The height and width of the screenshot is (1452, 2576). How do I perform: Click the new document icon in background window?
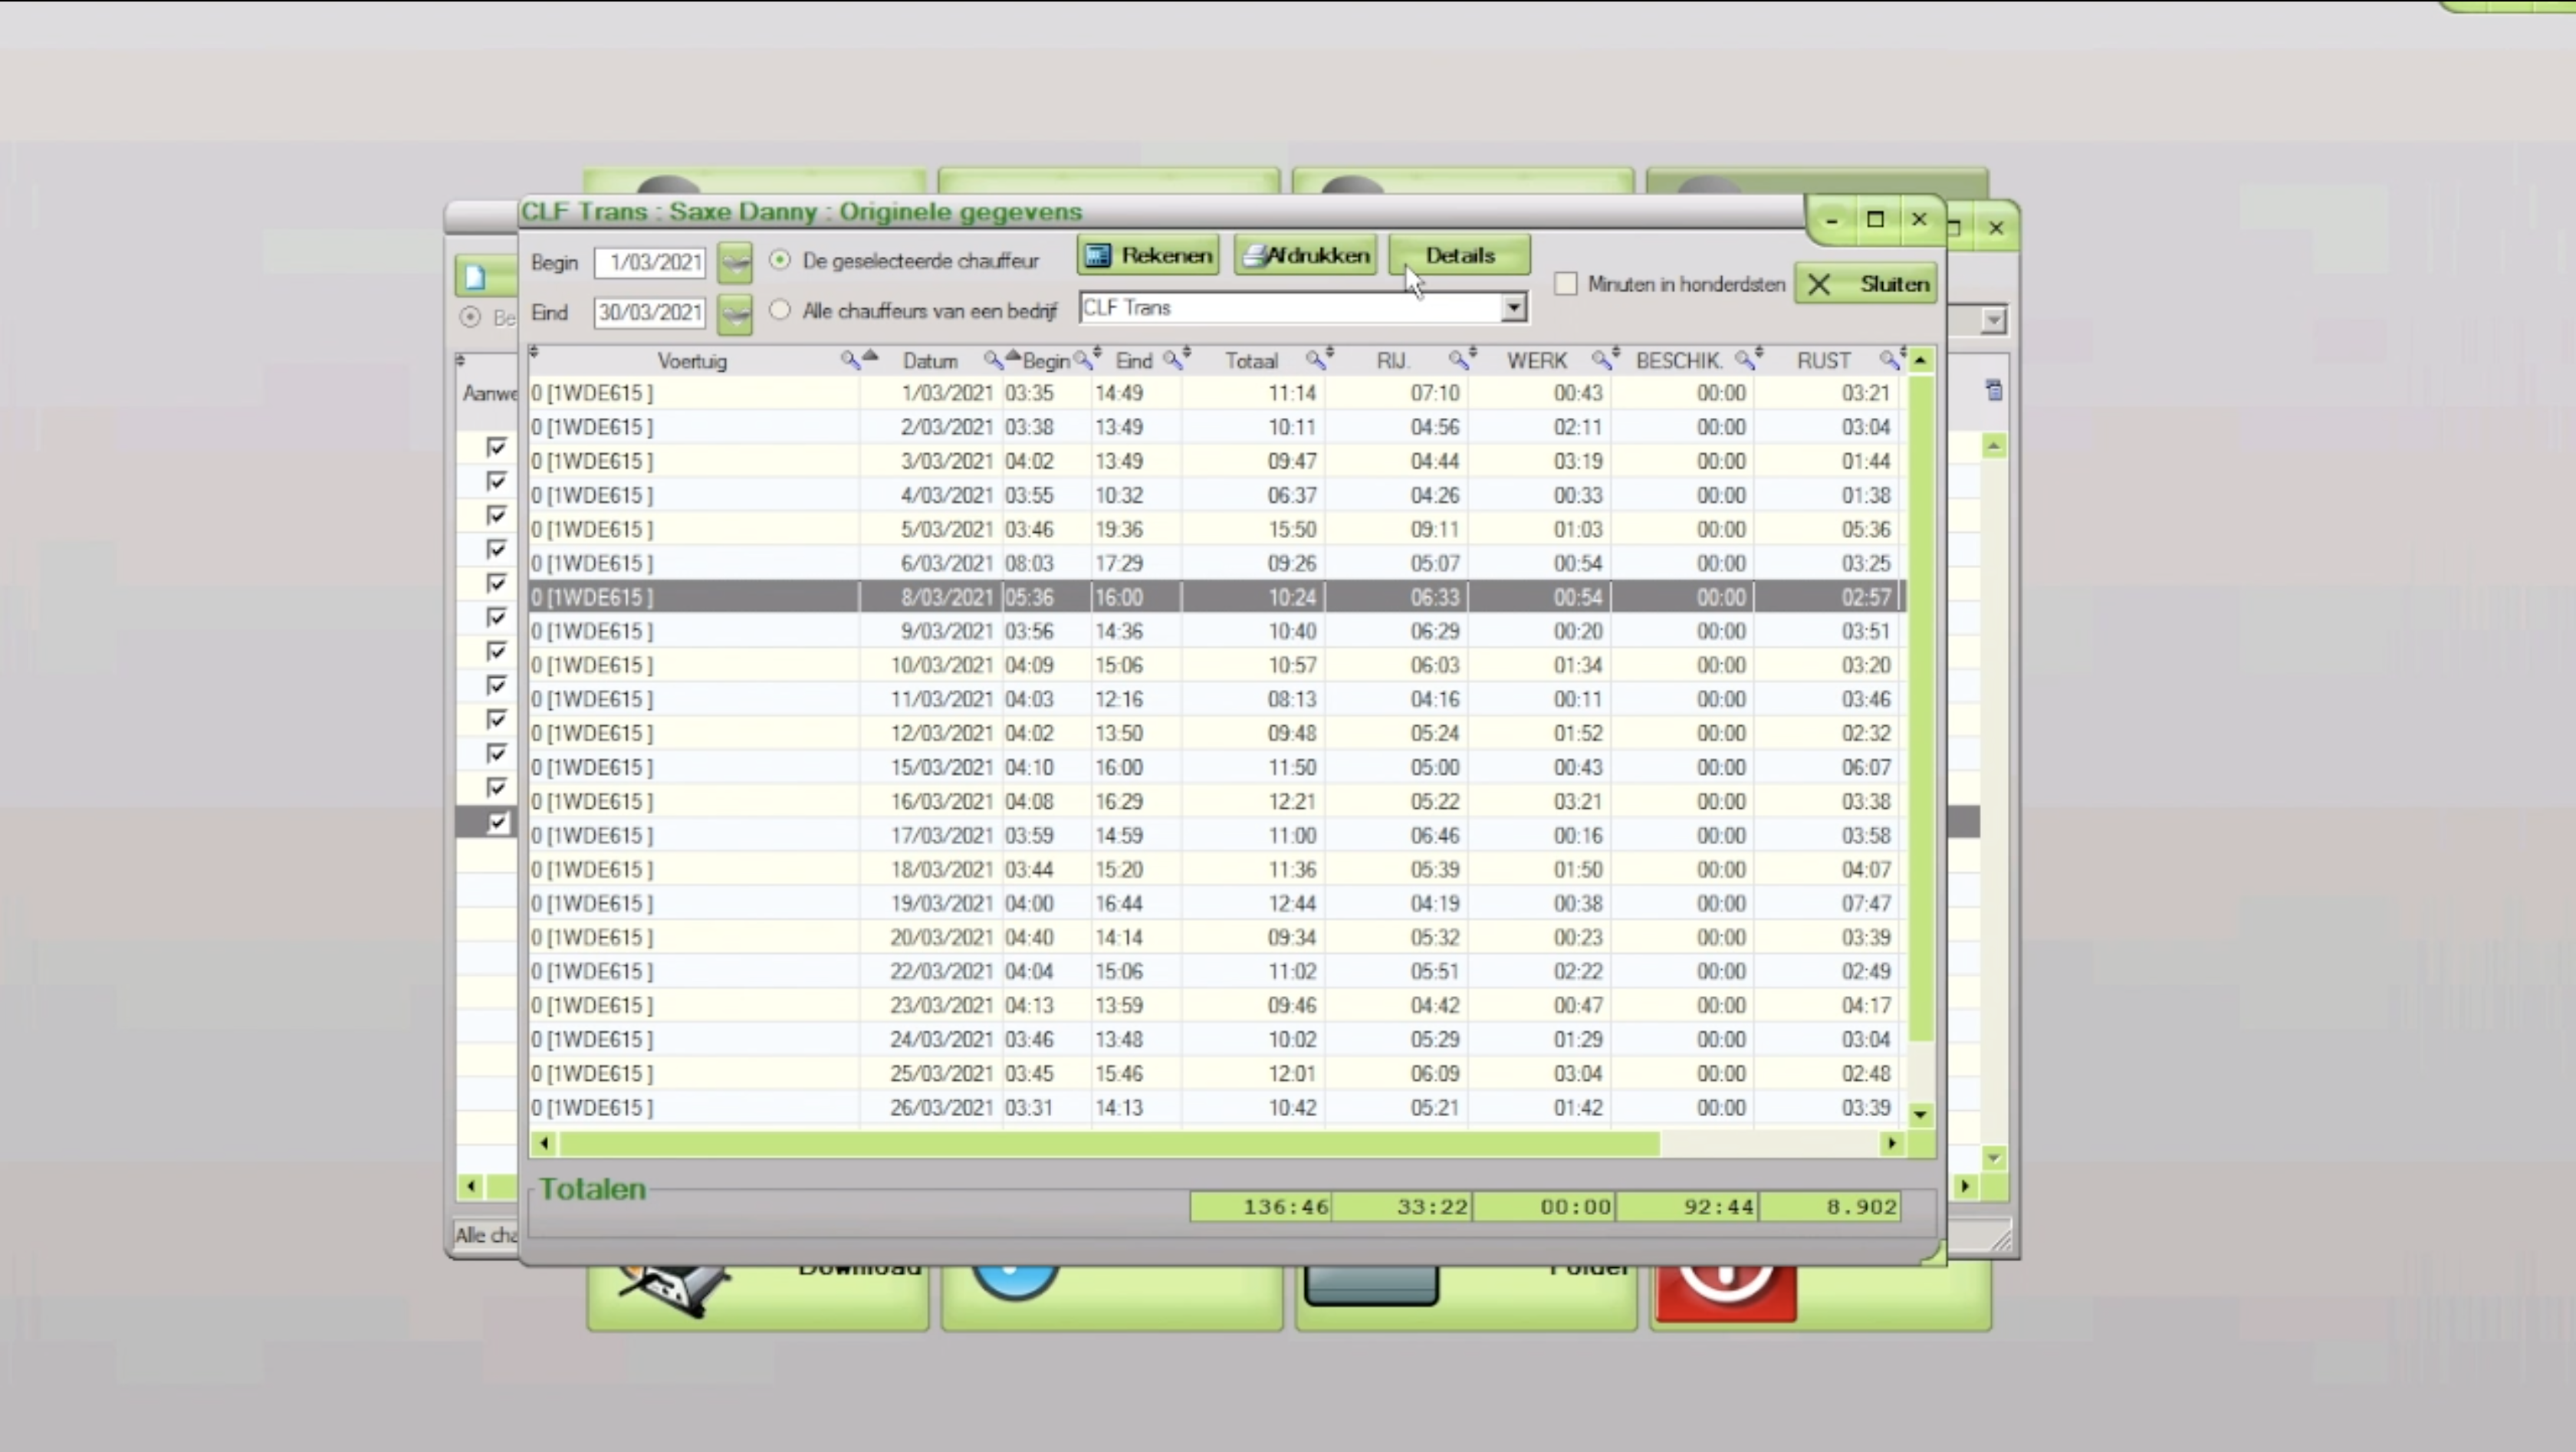click(x=476, y=277)
